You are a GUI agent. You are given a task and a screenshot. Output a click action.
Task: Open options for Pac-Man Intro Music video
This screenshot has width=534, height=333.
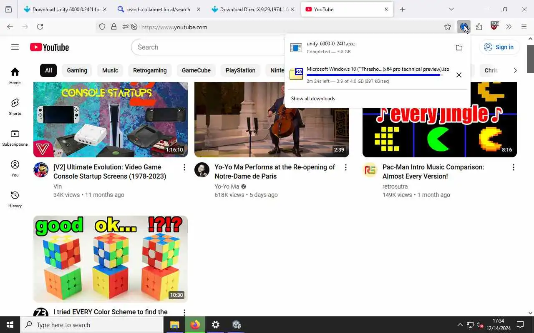(x=513, y=167)
